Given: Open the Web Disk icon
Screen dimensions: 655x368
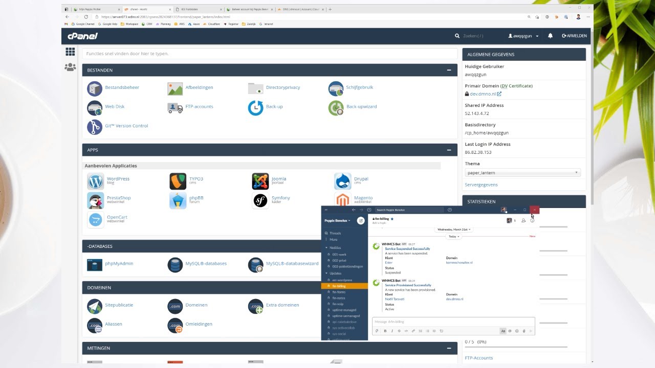Looking at the screenshot, I should [95, 108].
